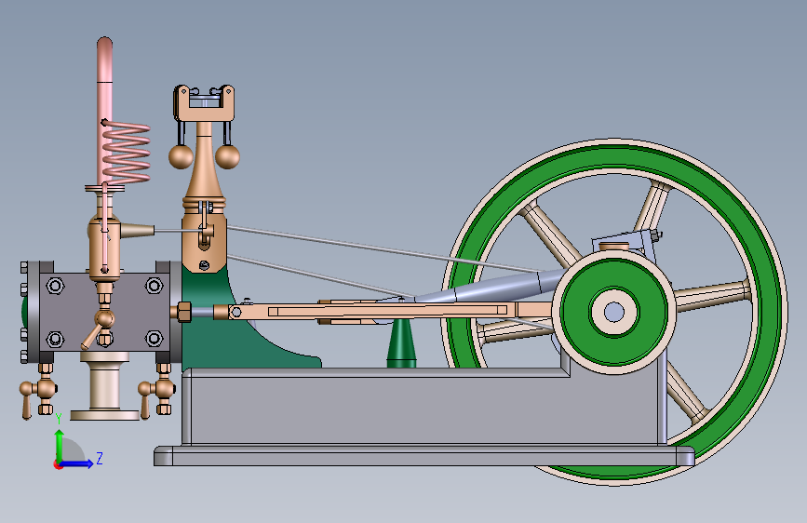
Task: Click the upper-left hex bolt on the cylinder block
Action: click(55, 285)
